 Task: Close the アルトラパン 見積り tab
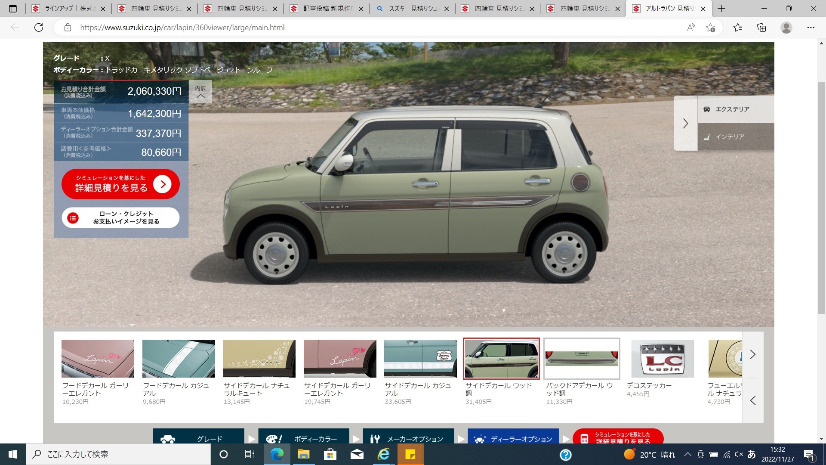[x=703, y=9]
